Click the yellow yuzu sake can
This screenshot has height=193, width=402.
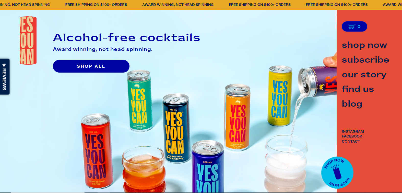point(280,95)
